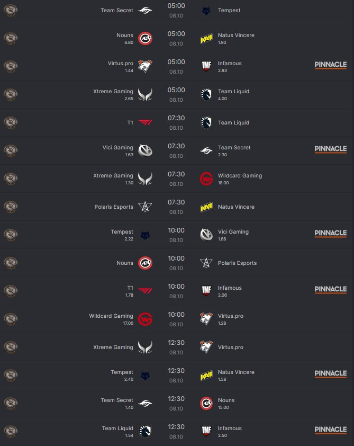
Task: Click Pinnacle logo on T1 vs Infamous row
Action: (330, 289)
